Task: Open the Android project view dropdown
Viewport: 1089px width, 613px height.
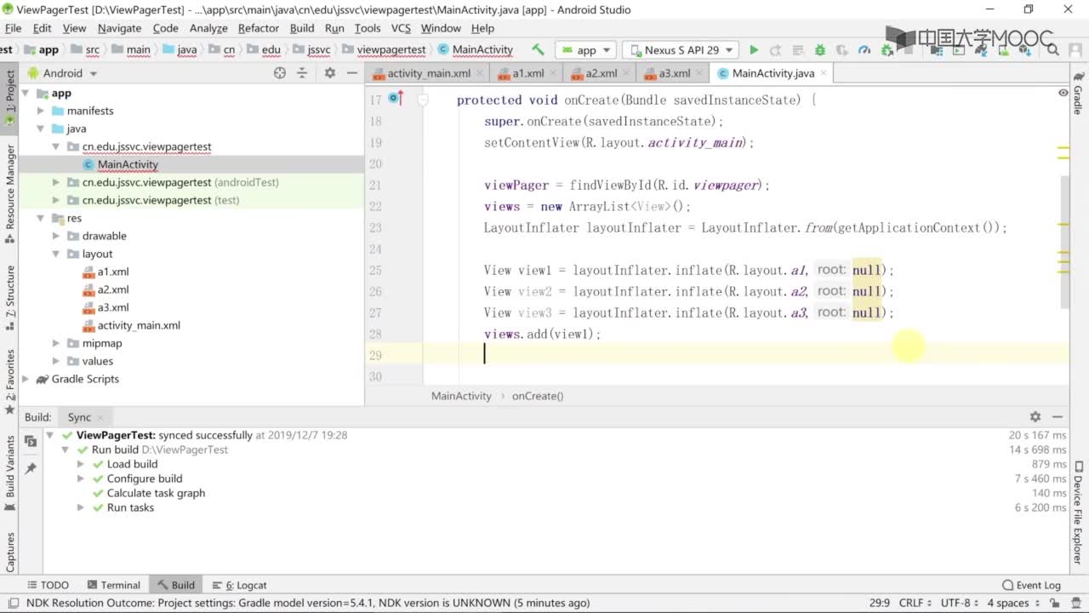Action: [62, 73]
